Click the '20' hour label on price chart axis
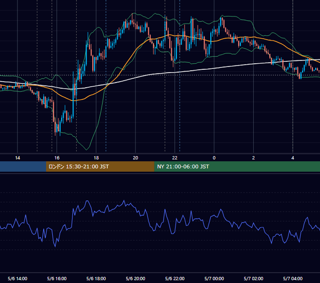This screenshot has height=283, width=320. coord(136,158)
